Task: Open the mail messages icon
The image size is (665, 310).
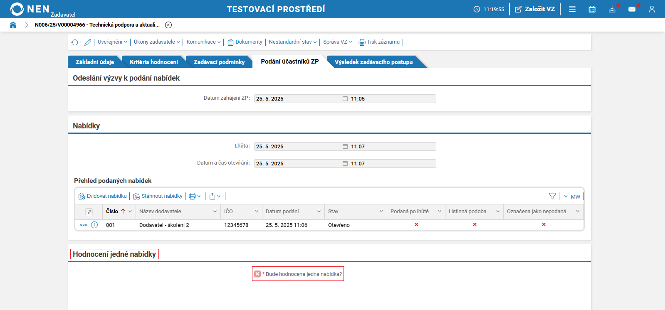Action: pyautogui.click(x=632, y=9)
